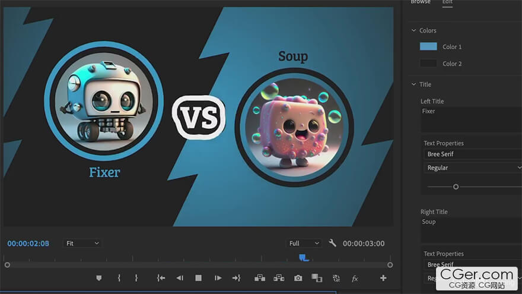522x294 pixels.
Task: Click the VS badge in the preview
Action: (199, 118)
